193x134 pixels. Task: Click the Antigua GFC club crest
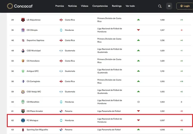pyautogui.click(x=23, y=71)
